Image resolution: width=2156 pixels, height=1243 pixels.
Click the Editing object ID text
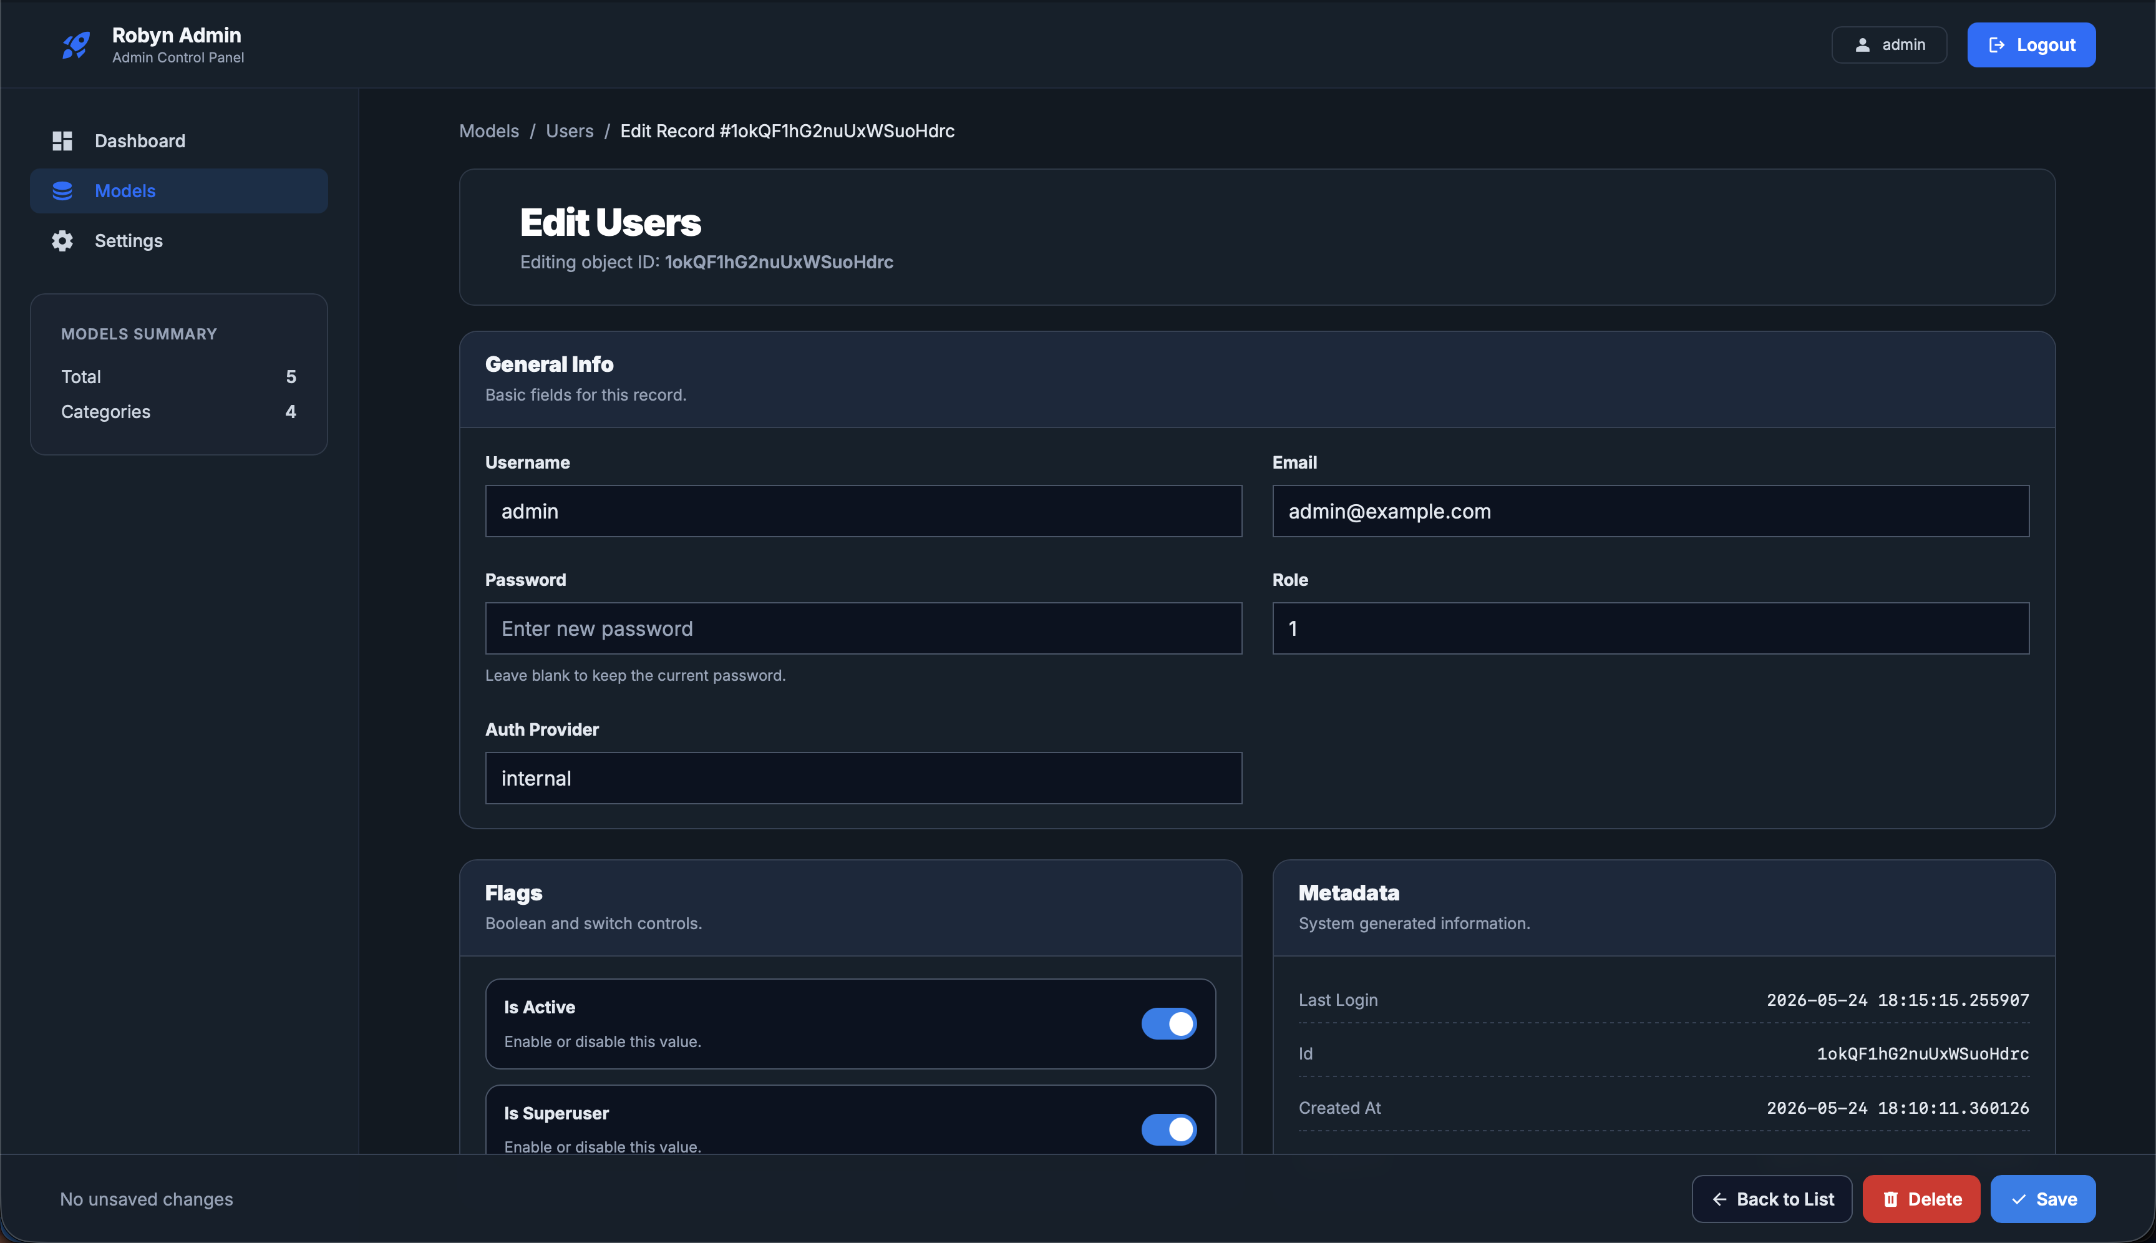[707, 262]
